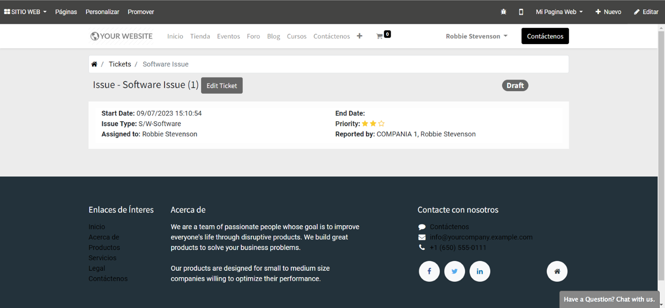The height and width of the screenshot is (308, 665).
Task: Open the Facebook social icon
Action: click(429, 271)
